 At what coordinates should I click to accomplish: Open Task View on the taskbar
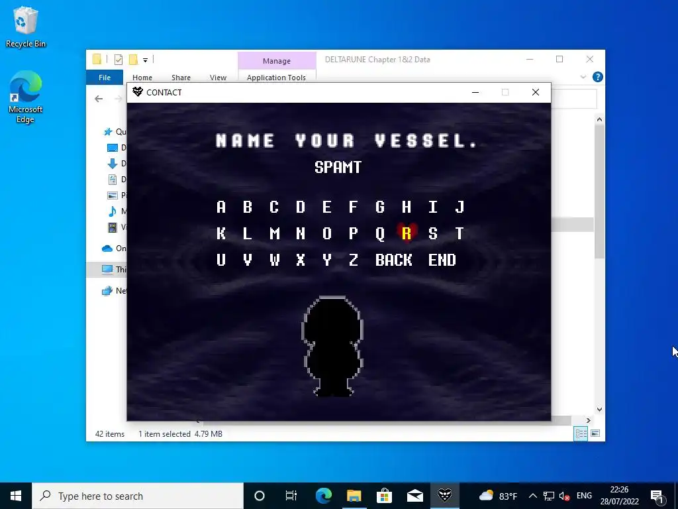(x=291, y=496)
